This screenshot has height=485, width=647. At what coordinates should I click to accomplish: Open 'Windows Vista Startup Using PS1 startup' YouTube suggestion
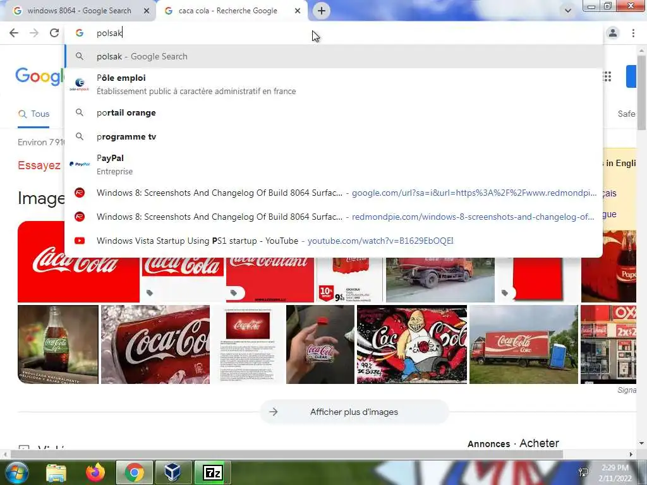point(334,241)
